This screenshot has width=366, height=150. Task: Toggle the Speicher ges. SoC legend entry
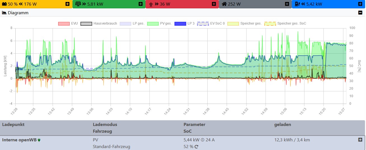pyautogui.click(x=292, y=23)
